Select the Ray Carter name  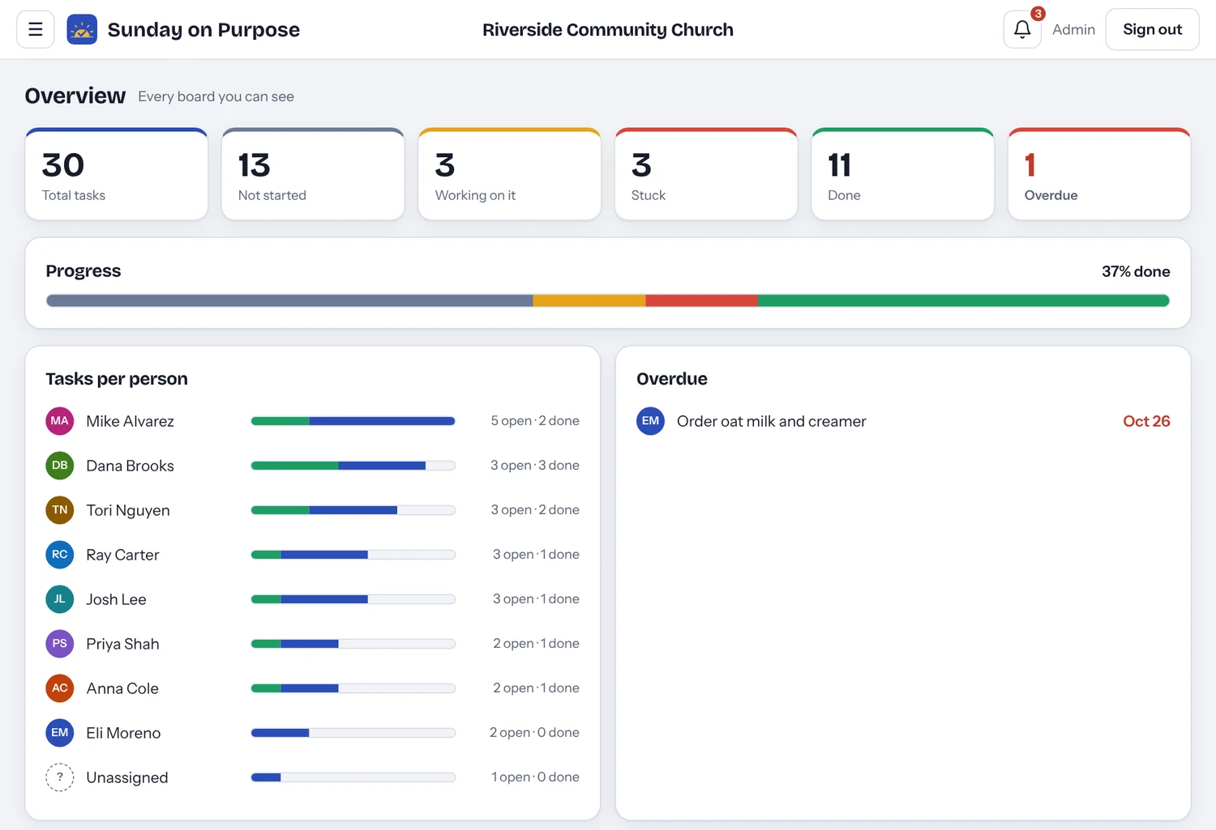pos(123,555)
